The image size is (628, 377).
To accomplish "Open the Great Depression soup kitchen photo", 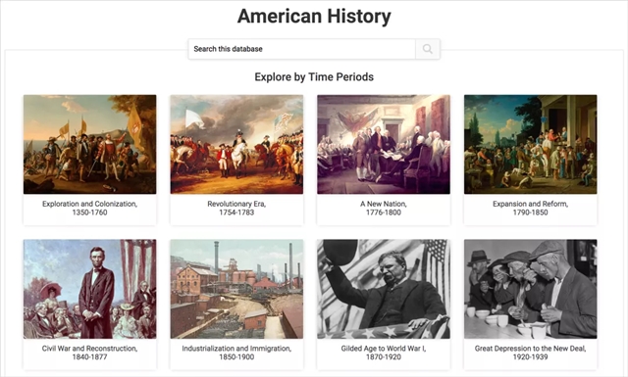I will click(530, 289).
